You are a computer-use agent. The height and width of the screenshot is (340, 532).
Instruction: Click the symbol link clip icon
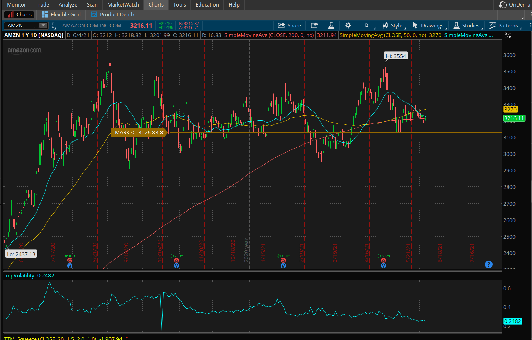[53, 25]
